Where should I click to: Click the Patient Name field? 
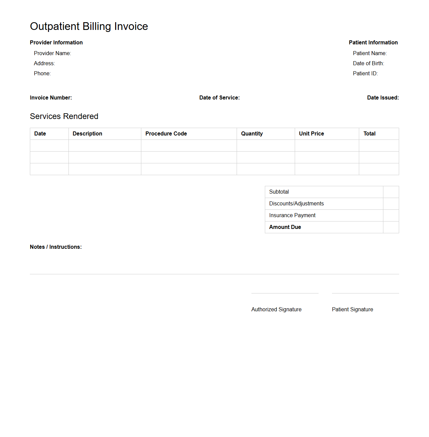pyautogui.click(x=370, y=53)
